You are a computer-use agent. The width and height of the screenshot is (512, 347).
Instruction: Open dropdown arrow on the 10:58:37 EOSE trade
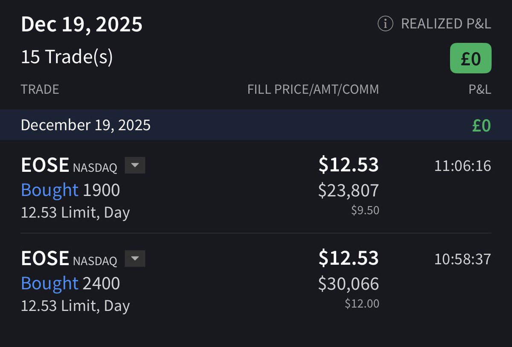(135, 258)
